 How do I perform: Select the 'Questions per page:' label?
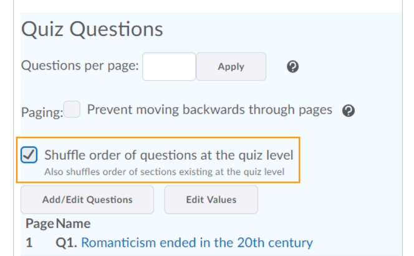point(80,66)
